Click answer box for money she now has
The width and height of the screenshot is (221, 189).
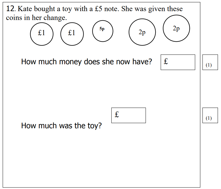pos(178,62)
